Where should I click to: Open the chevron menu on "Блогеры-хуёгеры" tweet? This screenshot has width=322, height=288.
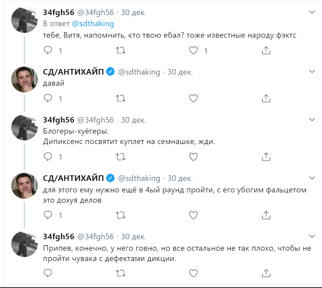(x=312, y=119)
